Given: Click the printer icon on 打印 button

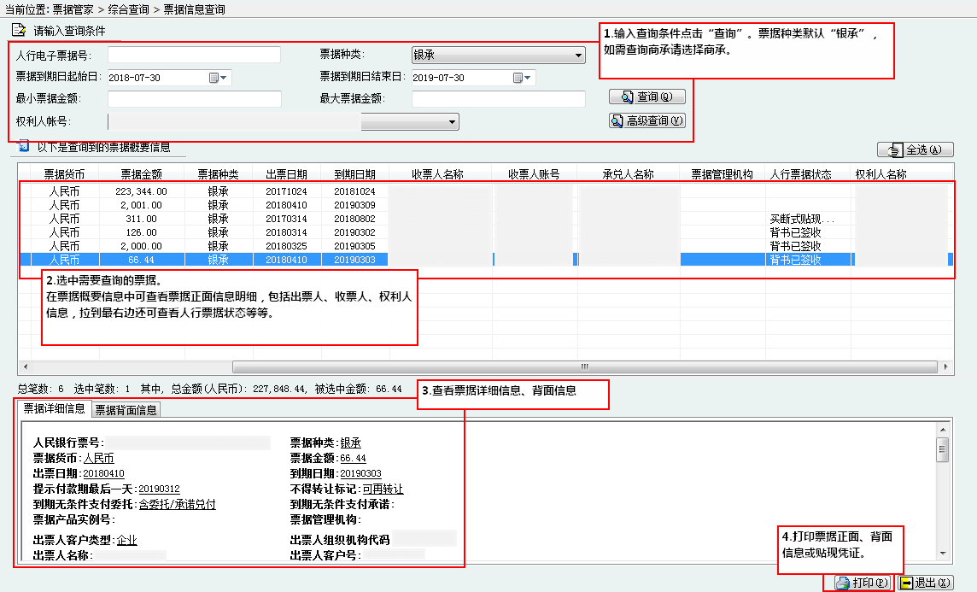Looking at the screenshot, I should click(x=842, y=583).
